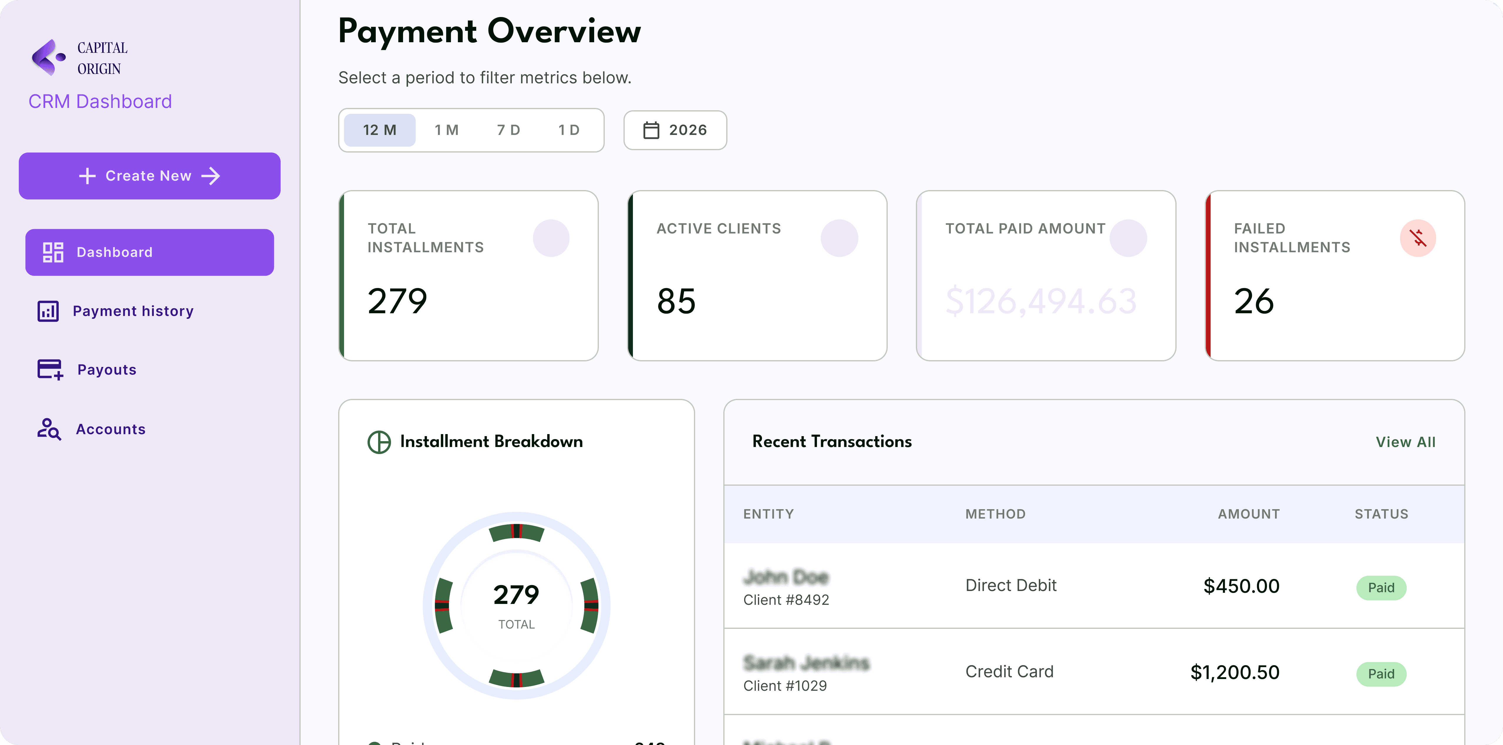
Task: Select the 12 M period option
Action: pos(380,130)
